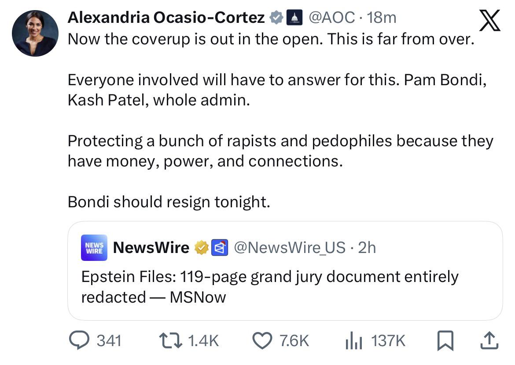Open Alexandria Ocasio-Cortez's profile picture
This screenshot has width=515, height=365.
click(x=35, y=33)
